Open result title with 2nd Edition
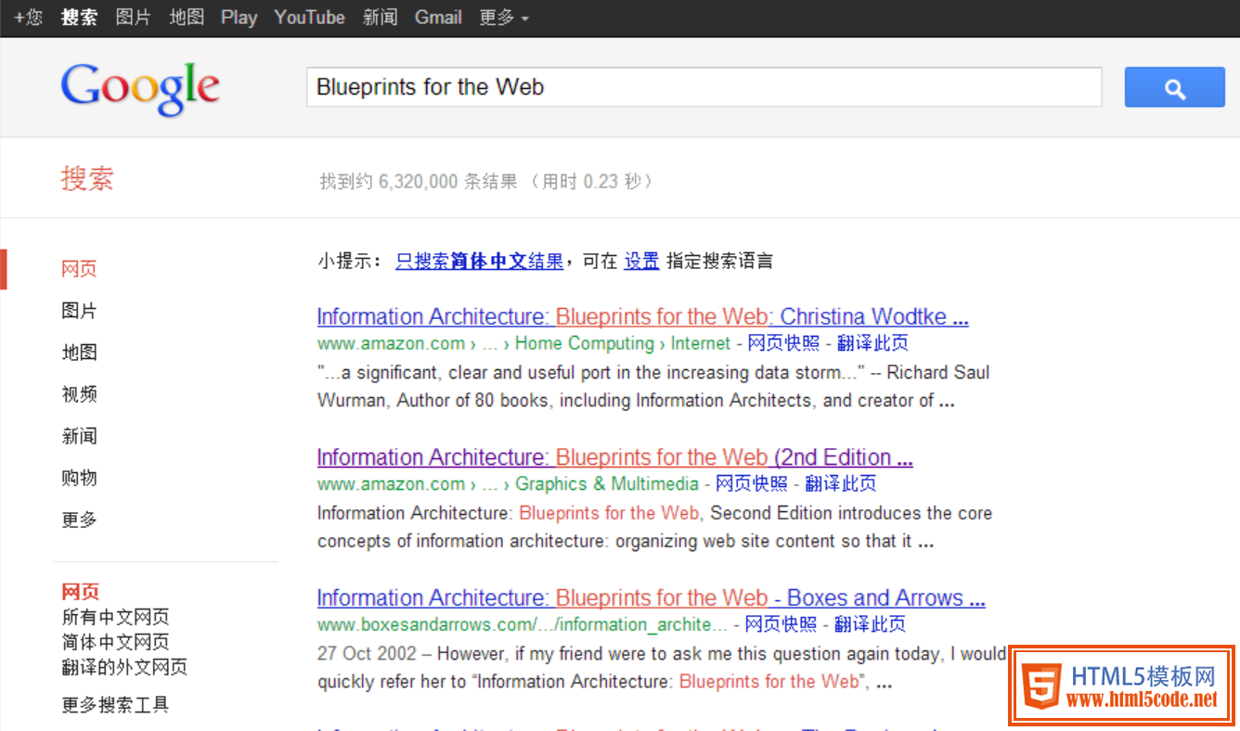 click(614, 457)
